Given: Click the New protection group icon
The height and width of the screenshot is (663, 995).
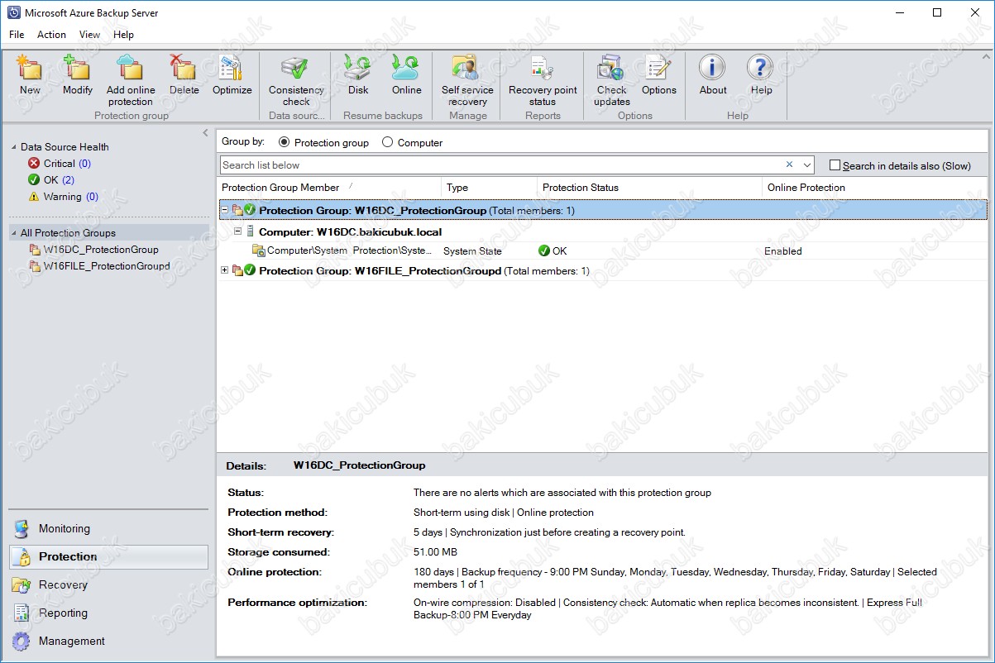Looking at the screenshot, I should pos(30,68).
